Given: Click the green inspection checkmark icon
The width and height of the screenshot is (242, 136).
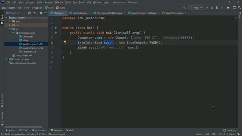Looking at the screenshot, I should coord(235,18).
